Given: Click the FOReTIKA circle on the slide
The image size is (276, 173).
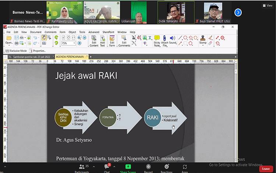Looking at the screenshot, I should tap(108, 117).
